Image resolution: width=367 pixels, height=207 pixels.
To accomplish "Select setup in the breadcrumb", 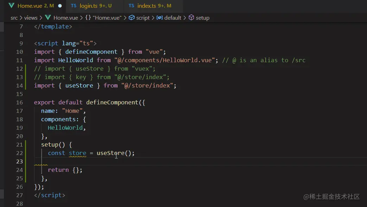I will [202, 18].
